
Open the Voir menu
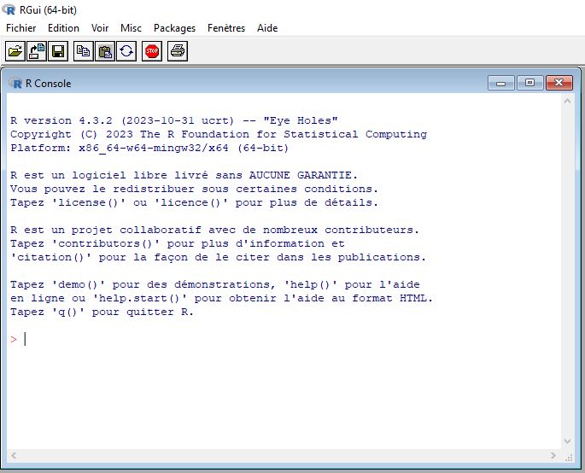[100, 28]
